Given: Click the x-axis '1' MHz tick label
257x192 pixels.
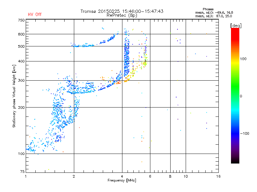Looking at the screenshot, I should pos(26,176).
